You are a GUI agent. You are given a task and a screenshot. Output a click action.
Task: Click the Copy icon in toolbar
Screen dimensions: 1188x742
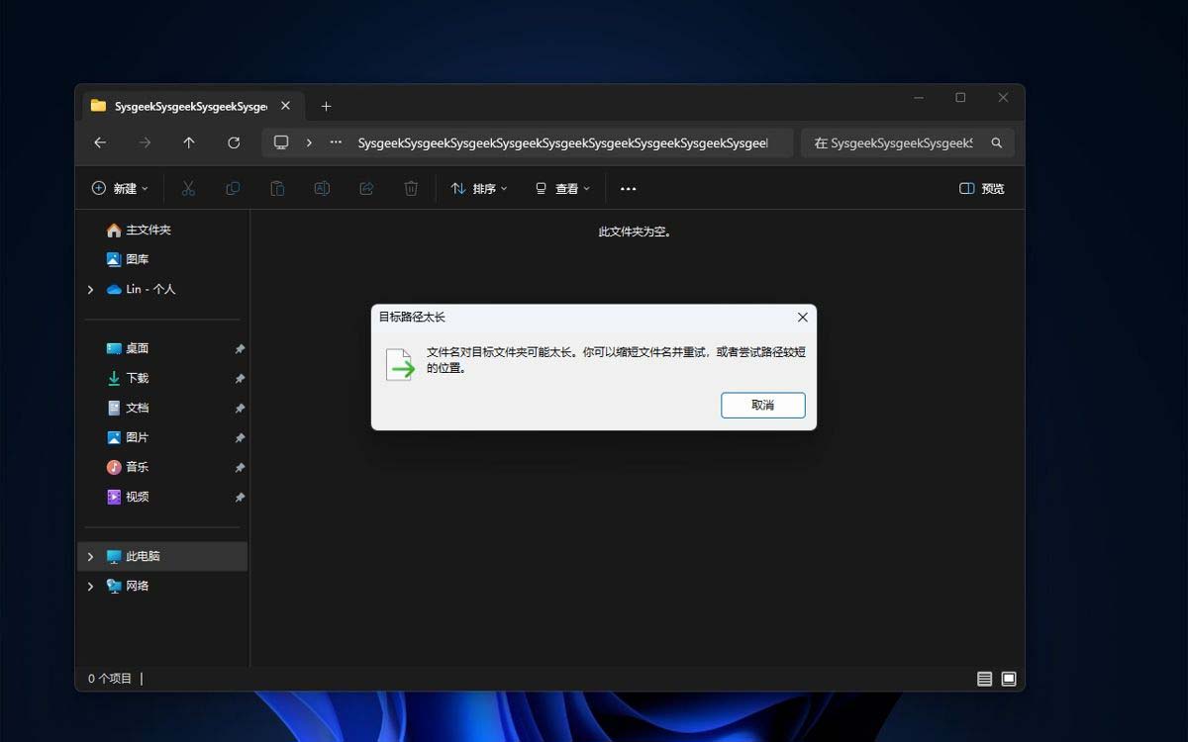[233, 188]
